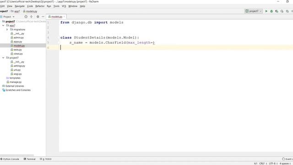Click models.py in the breadcrumb bar
293x165 pixels.
tap(30, 11)
